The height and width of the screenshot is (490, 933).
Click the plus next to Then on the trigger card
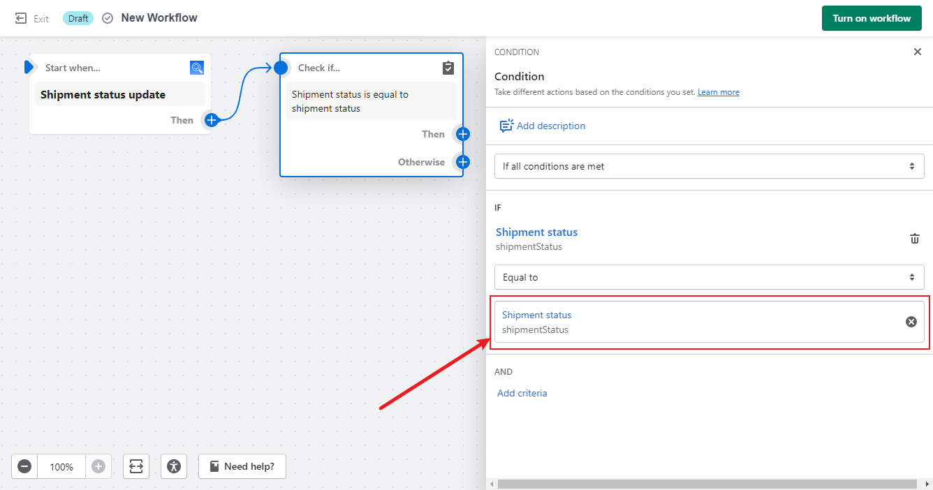[212, 120]
